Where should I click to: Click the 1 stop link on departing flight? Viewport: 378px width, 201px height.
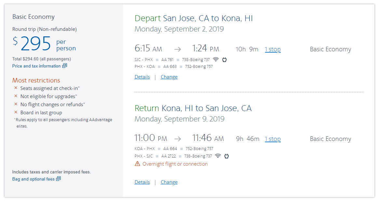[x=273, y=49]
